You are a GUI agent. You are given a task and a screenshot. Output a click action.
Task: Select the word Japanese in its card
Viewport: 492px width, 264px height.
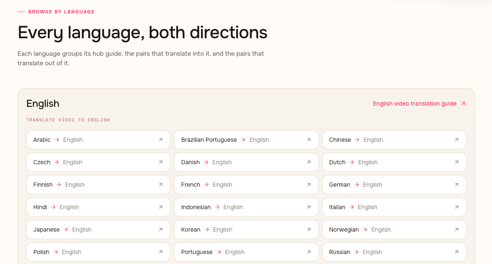(x=47, y=229)
